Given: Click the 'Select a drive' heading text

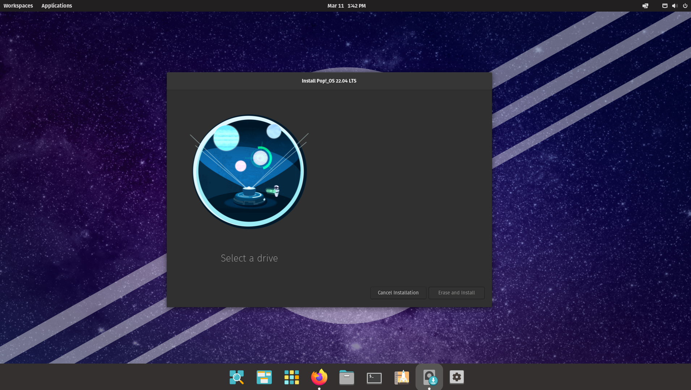Looking at the screenshot, I should [x=249, y=258].
